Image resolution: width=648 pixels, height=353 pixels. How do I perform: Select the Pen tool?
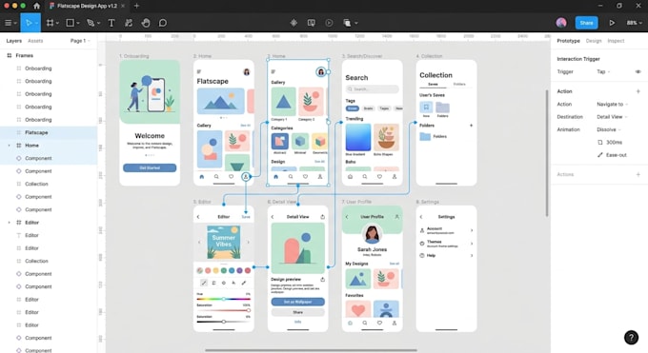pyautogui.click(x=91, y=23)
